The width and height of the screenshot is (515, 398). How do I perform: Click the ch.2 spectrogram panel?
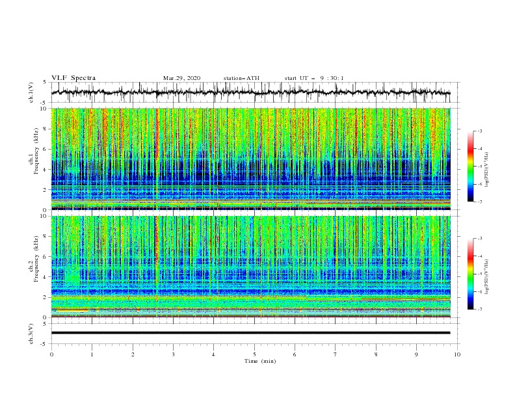251,267
